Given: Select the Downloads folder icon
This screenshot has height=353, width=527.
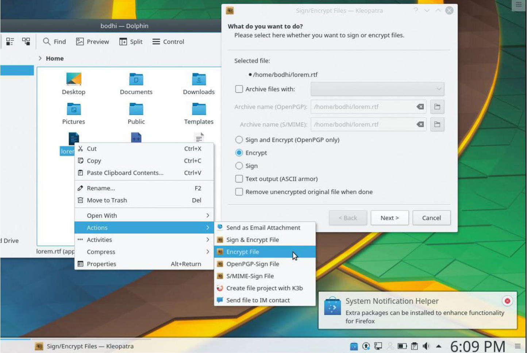Looking at the screenshot, I should [x=199, y=79].
